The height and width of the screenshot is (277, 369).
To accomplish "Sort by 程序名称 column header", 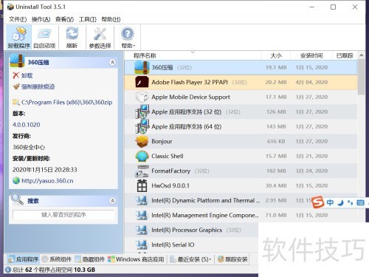I will (145, 55).
